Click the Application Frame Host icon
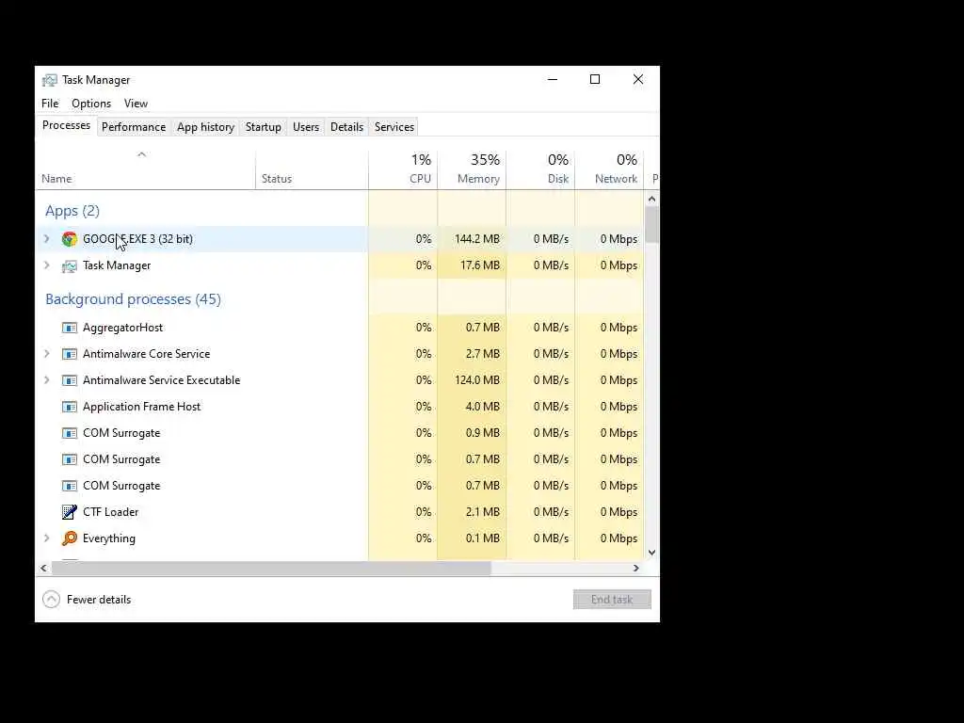The height and width of the screenshot is (723, 964). [x=70, y=407]
